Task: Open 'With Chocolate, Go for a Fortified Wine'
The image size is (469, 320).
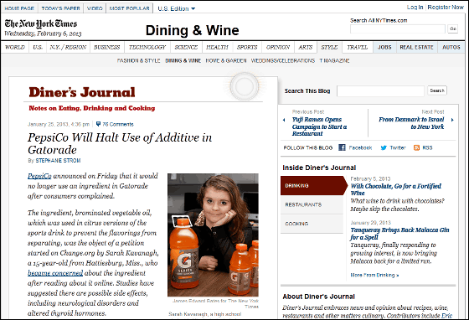Action: point(395,189)
